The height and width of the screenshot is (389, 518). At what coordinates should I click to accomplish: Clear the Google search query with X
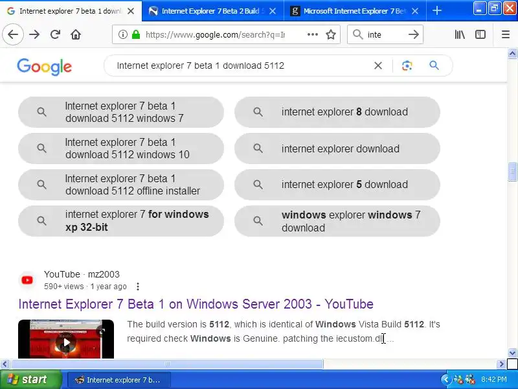coord(378,65)
